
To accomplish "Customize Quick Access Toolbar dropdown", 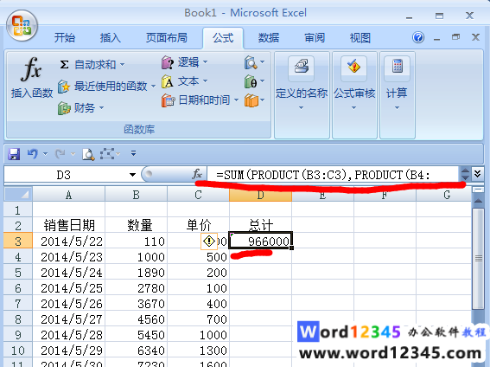I will tap(133, 153).
